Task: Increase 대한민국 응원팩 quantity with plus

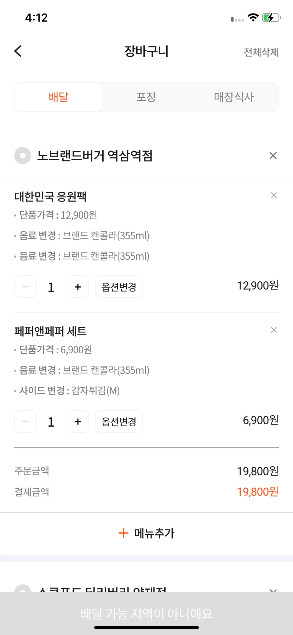Action: [78, 287]
